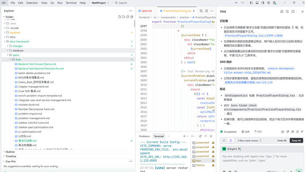Screen dimensions: 305x172
Task: Open the account icon with green dot
Action: (274, 3)
